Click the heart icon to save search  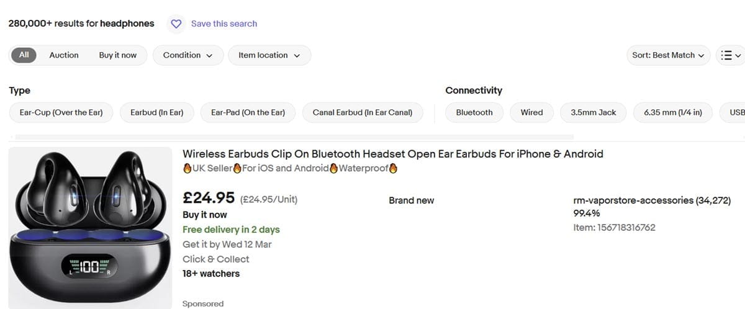[x=176, y=24]
